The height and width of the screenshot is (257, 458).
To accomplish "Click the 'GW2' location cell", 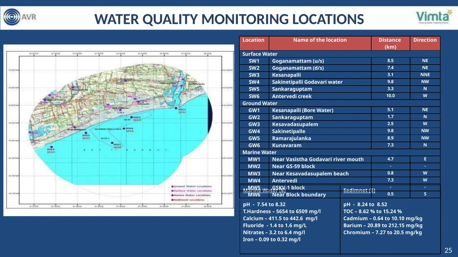I will tap(254, 117).
